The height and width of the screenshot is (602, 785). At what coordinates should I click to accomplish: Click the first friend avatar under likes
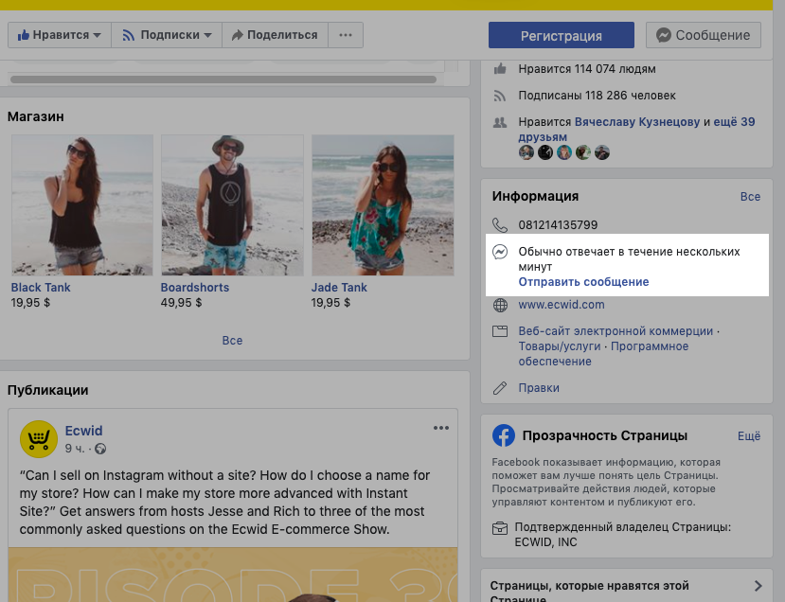(x=526, y=152)
